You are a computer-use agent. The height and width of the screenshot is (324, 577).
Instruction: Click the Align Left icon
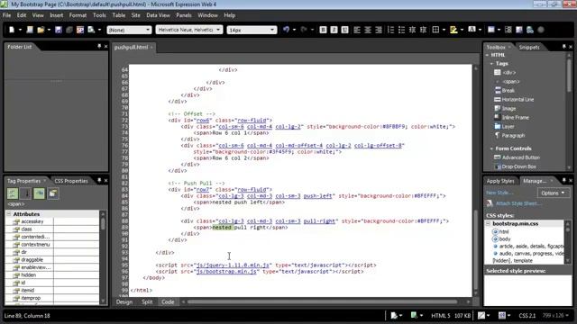[357, 30]
